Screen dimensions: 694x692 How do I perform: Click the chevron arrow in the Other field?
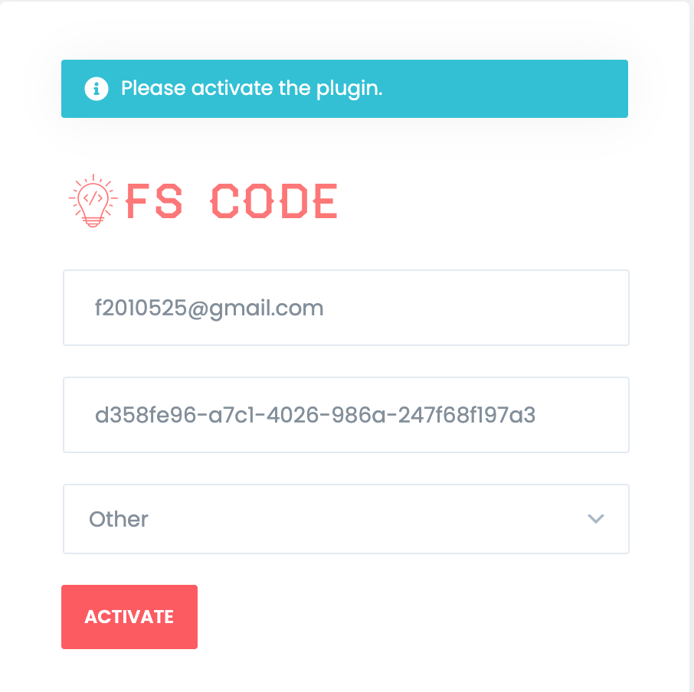click(x=596, y=519)
